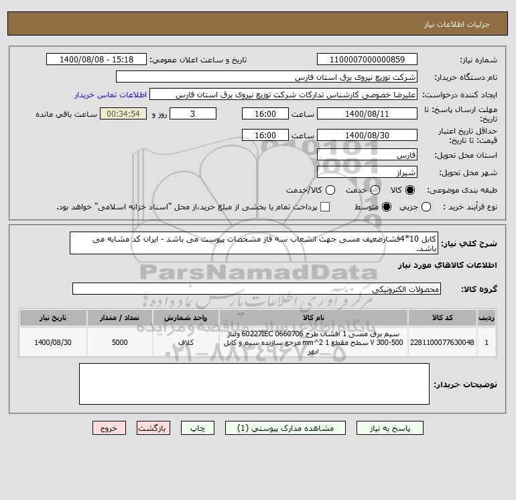Open اطلاعات تماس خریدار link
516x500 pixels.
(111, 95)
